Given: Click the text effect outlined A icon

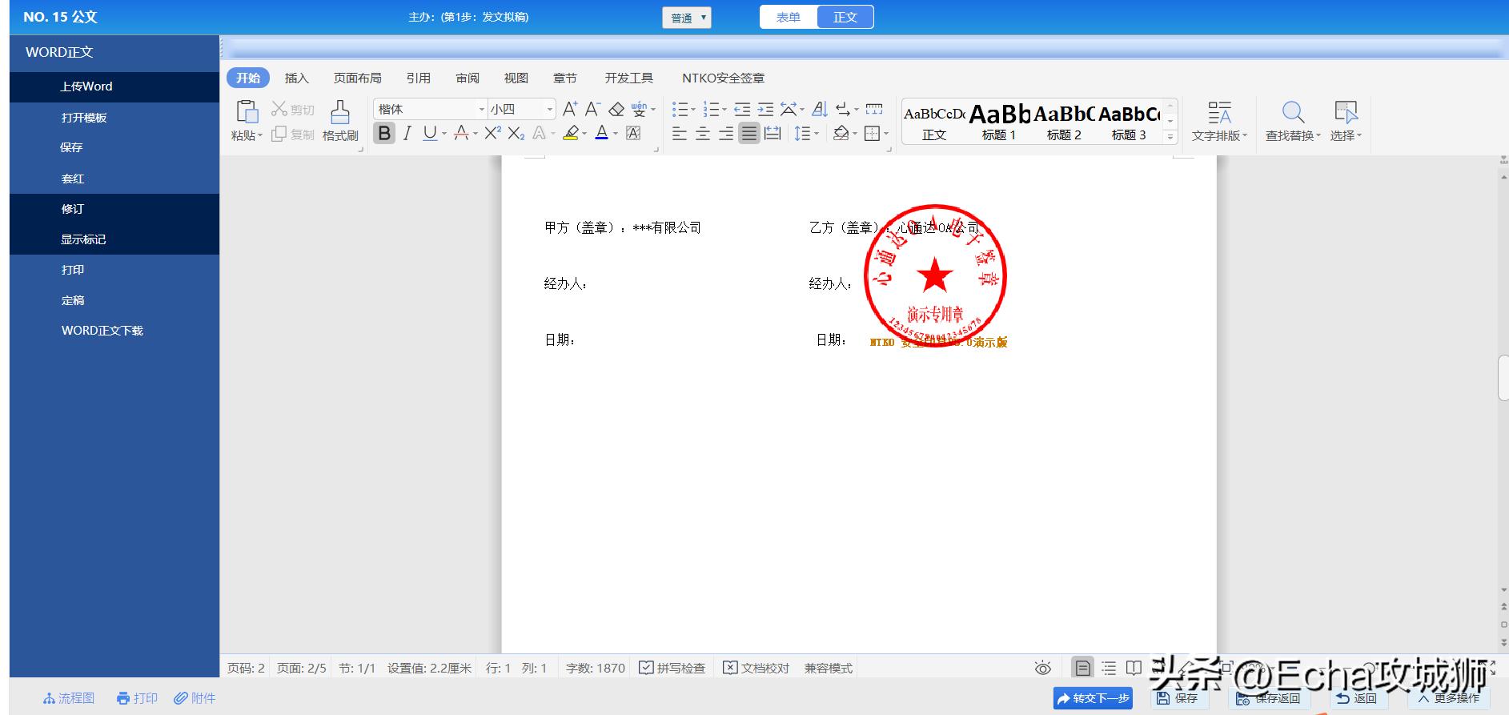Looking at the screenshot, I should click(539, 133).
